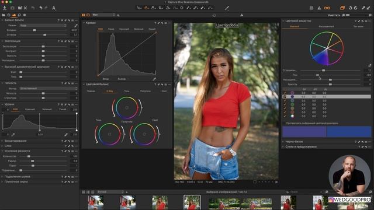Switch curve to Синий tab
The image size is (374, 210).
152,29
